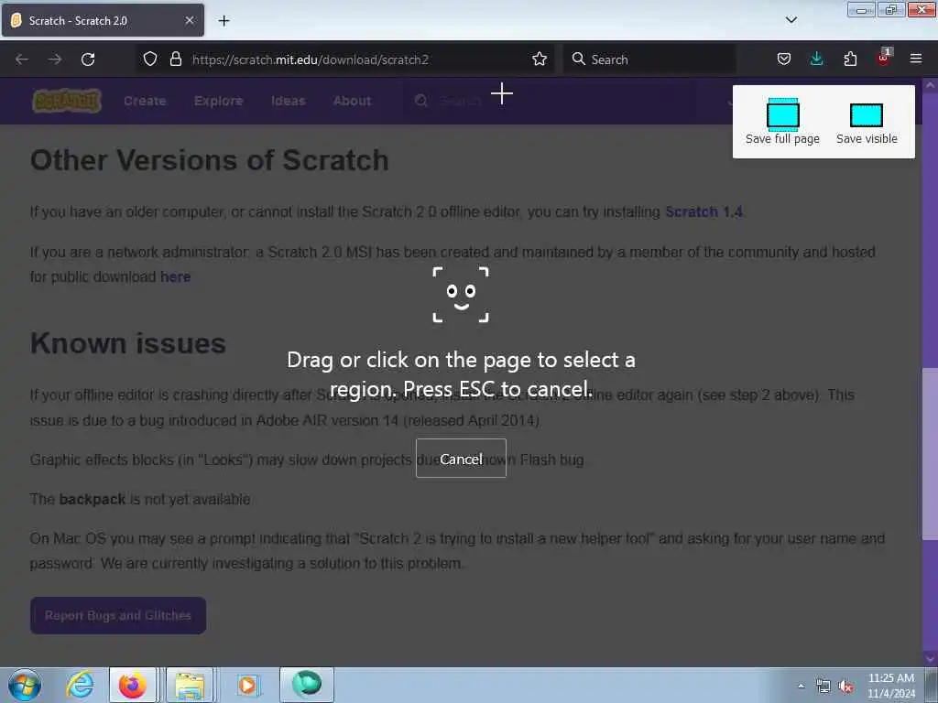Open the Extensions menu
The image size is (938, 703).
(x=850, y=59)
